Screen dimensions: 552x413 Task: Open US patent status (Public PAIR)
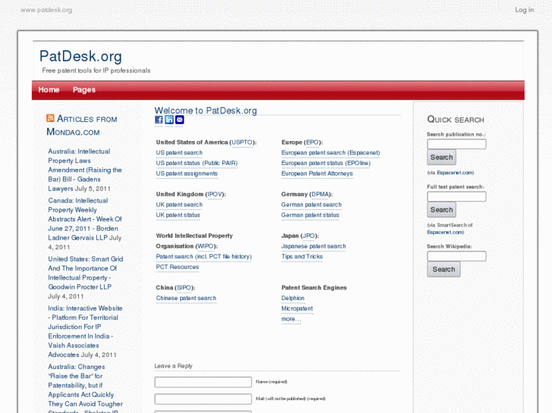coord(197,163)
